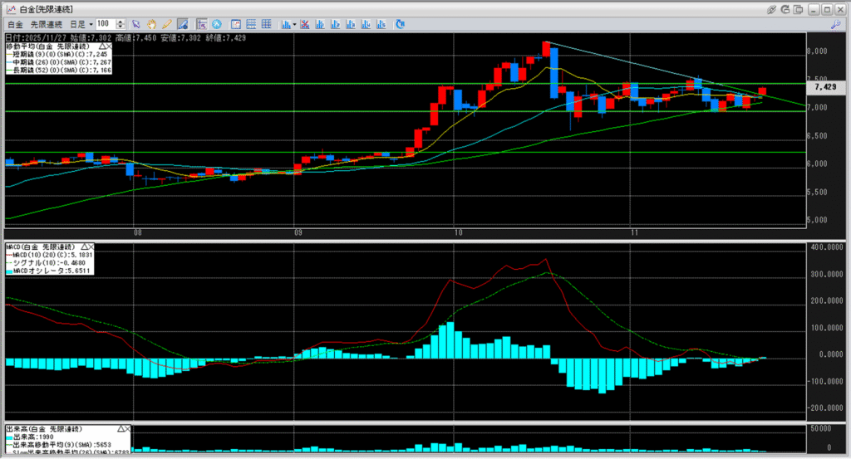Open settings via the wrench icon

834,24
